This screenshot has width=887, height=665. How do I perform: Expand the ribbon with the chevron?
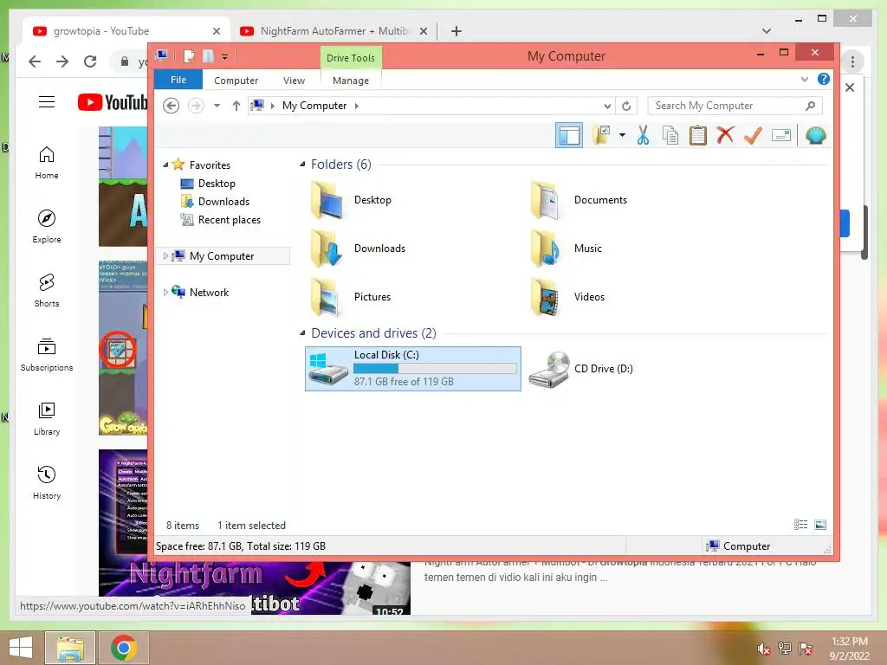coord(805,79)
